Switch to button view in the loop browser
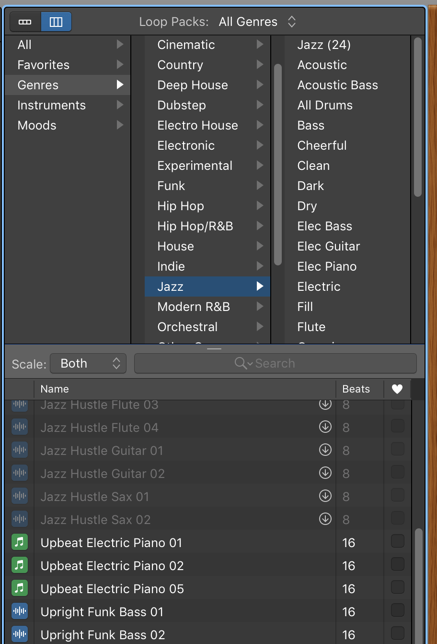 25,22
